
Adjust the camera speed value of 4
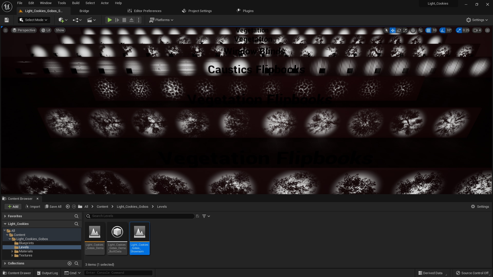(x=477, y=30)
